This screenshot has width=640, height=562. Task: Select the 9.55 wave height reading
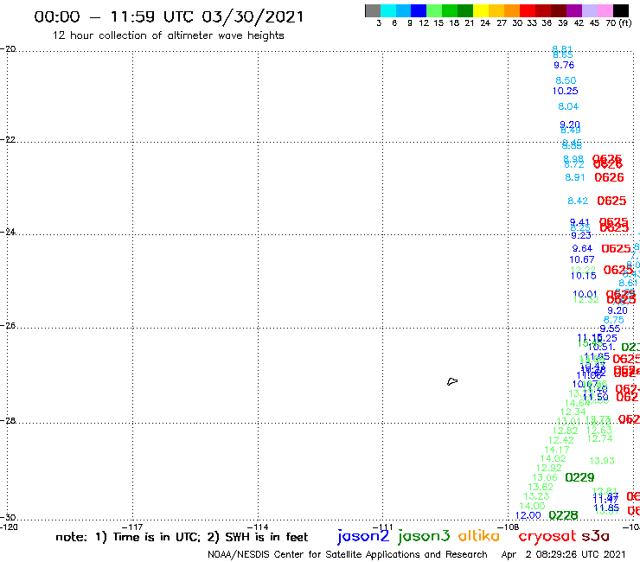610,329
